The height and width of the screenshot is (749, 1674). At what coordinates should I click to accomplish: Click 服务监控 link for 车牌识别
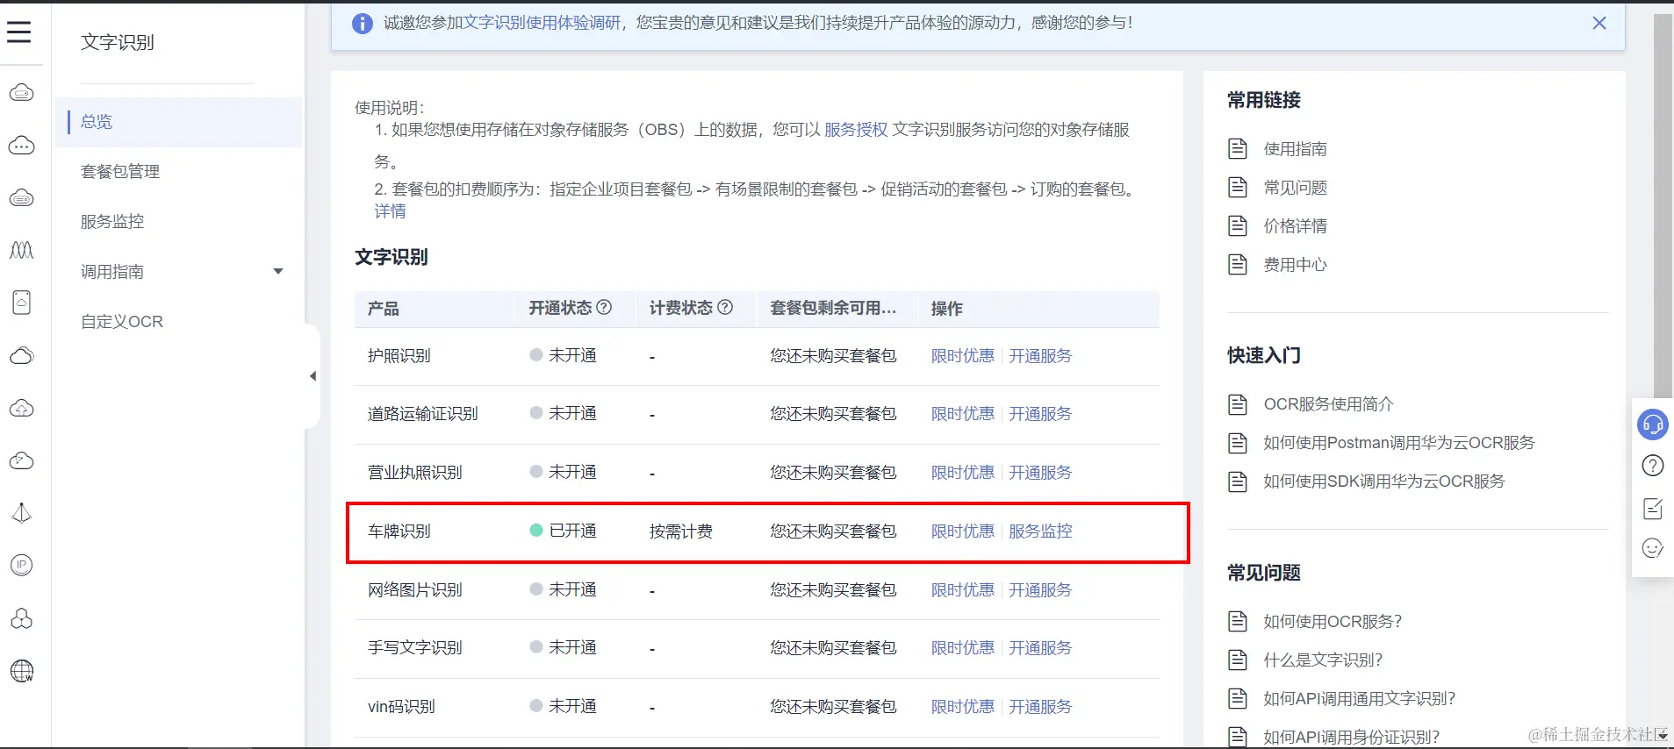tap(1040, 531)
